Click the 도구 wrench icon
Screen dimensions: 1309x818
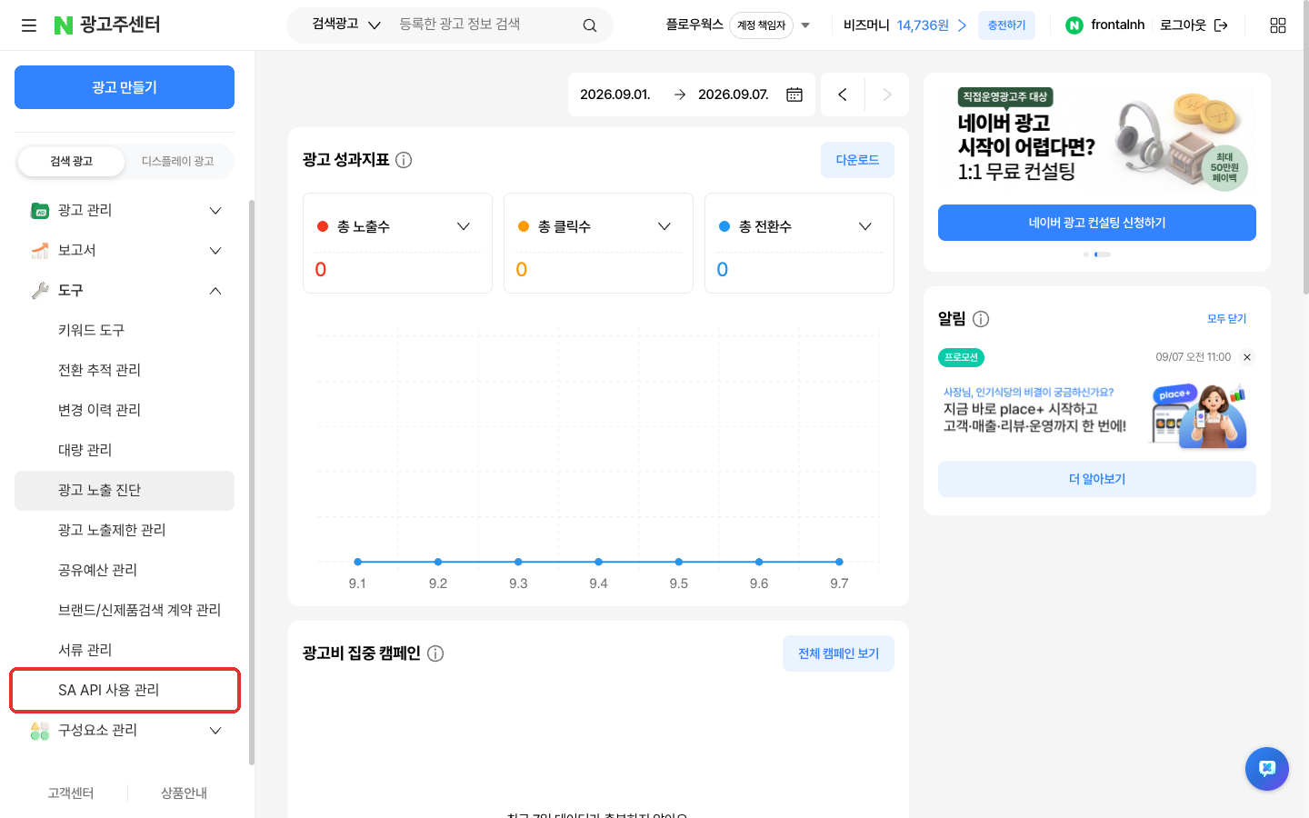[40, 291]
